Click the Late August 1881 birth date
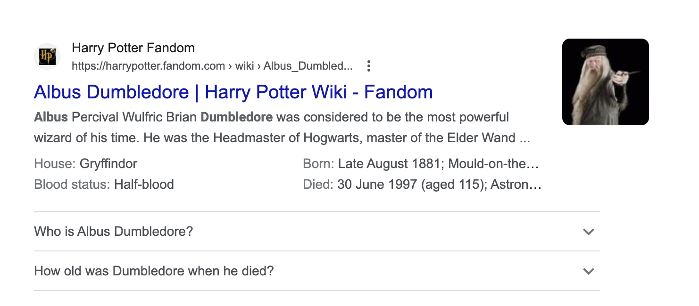 pyautogui.click(x=390, y=164)
